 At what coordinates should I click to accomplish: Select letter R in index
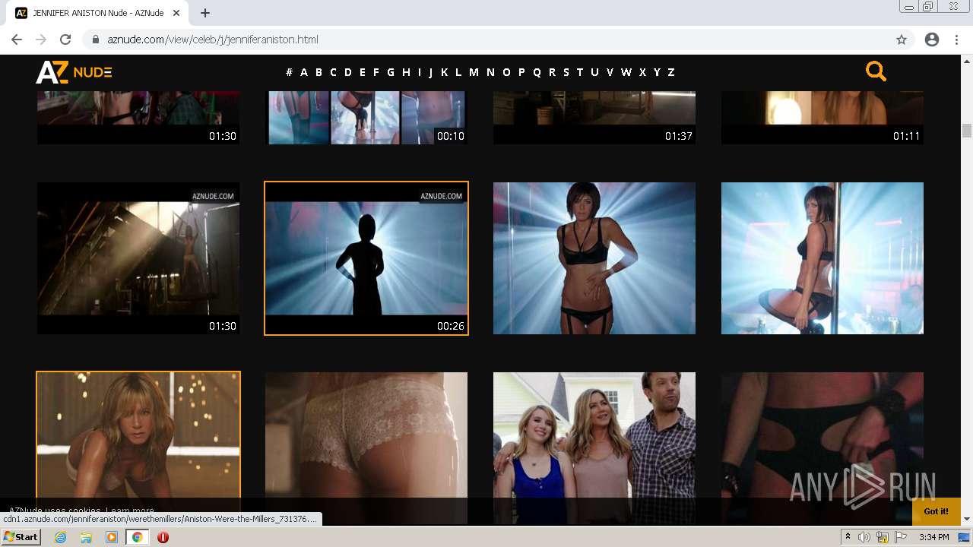coord(552,72)
